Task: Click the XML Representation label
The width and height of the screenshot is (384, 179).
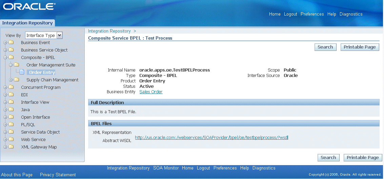Action: tap(112, 133)
